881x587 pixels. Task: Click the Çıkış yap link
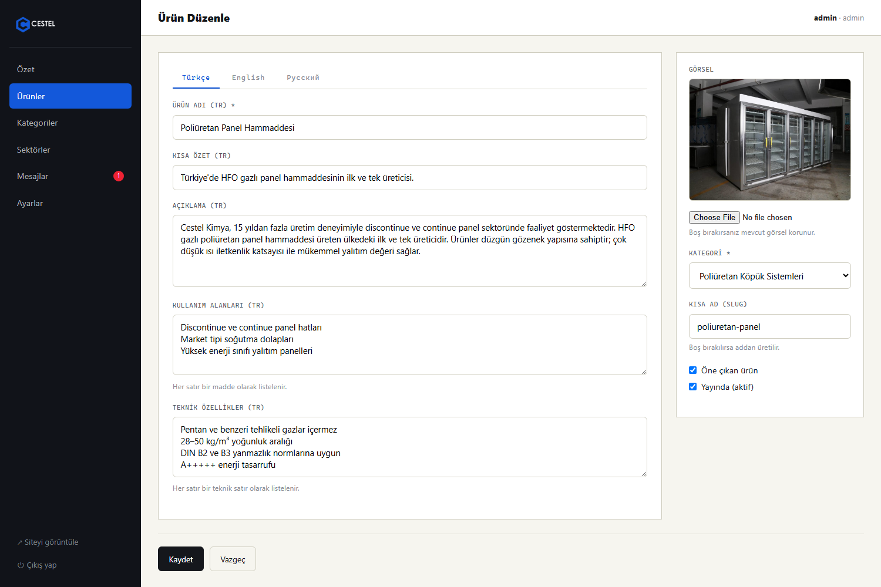pyautogui.click(x=37, y=565)
